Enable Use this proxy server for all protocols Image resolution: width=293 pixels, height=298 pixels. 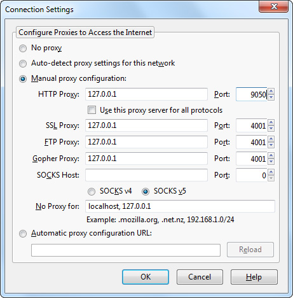coord(92,110)
